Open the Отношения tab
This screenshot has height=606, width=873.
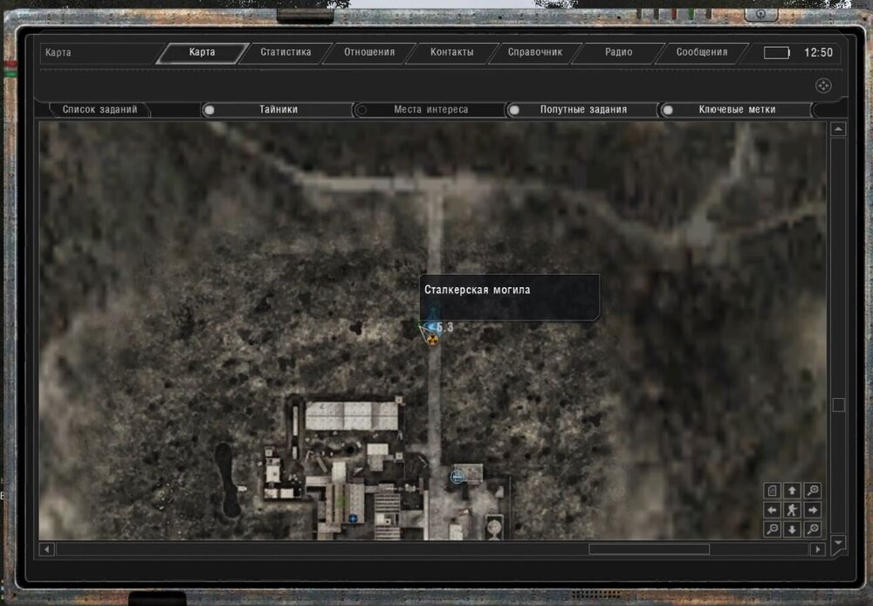[369, 52]
